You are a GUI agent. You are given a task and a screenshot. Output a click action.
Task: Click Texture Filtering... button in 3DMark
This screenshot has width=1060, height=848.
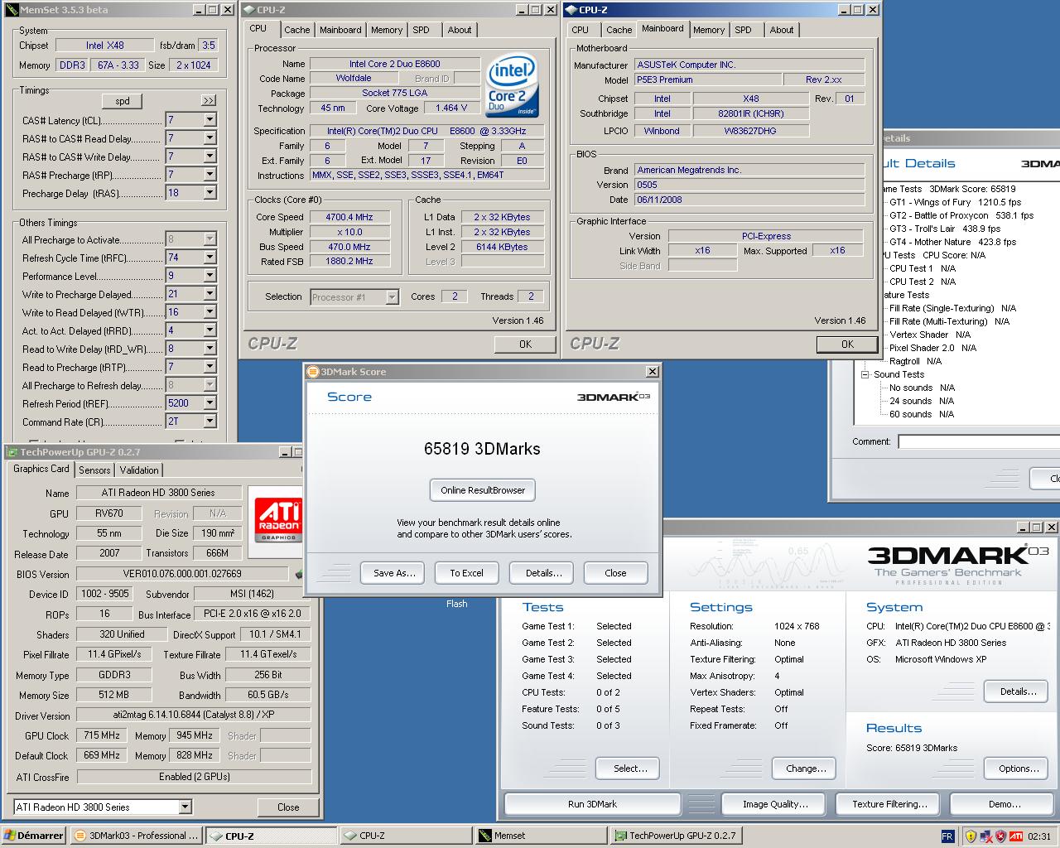889,804
